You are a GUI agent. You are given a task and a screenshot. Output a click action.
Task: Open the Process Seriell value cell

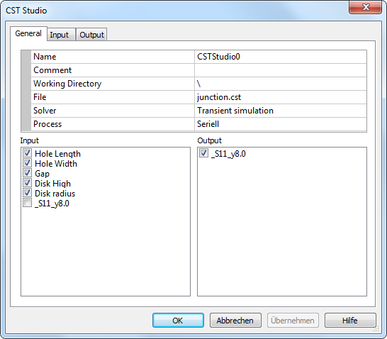click(281, 124)
